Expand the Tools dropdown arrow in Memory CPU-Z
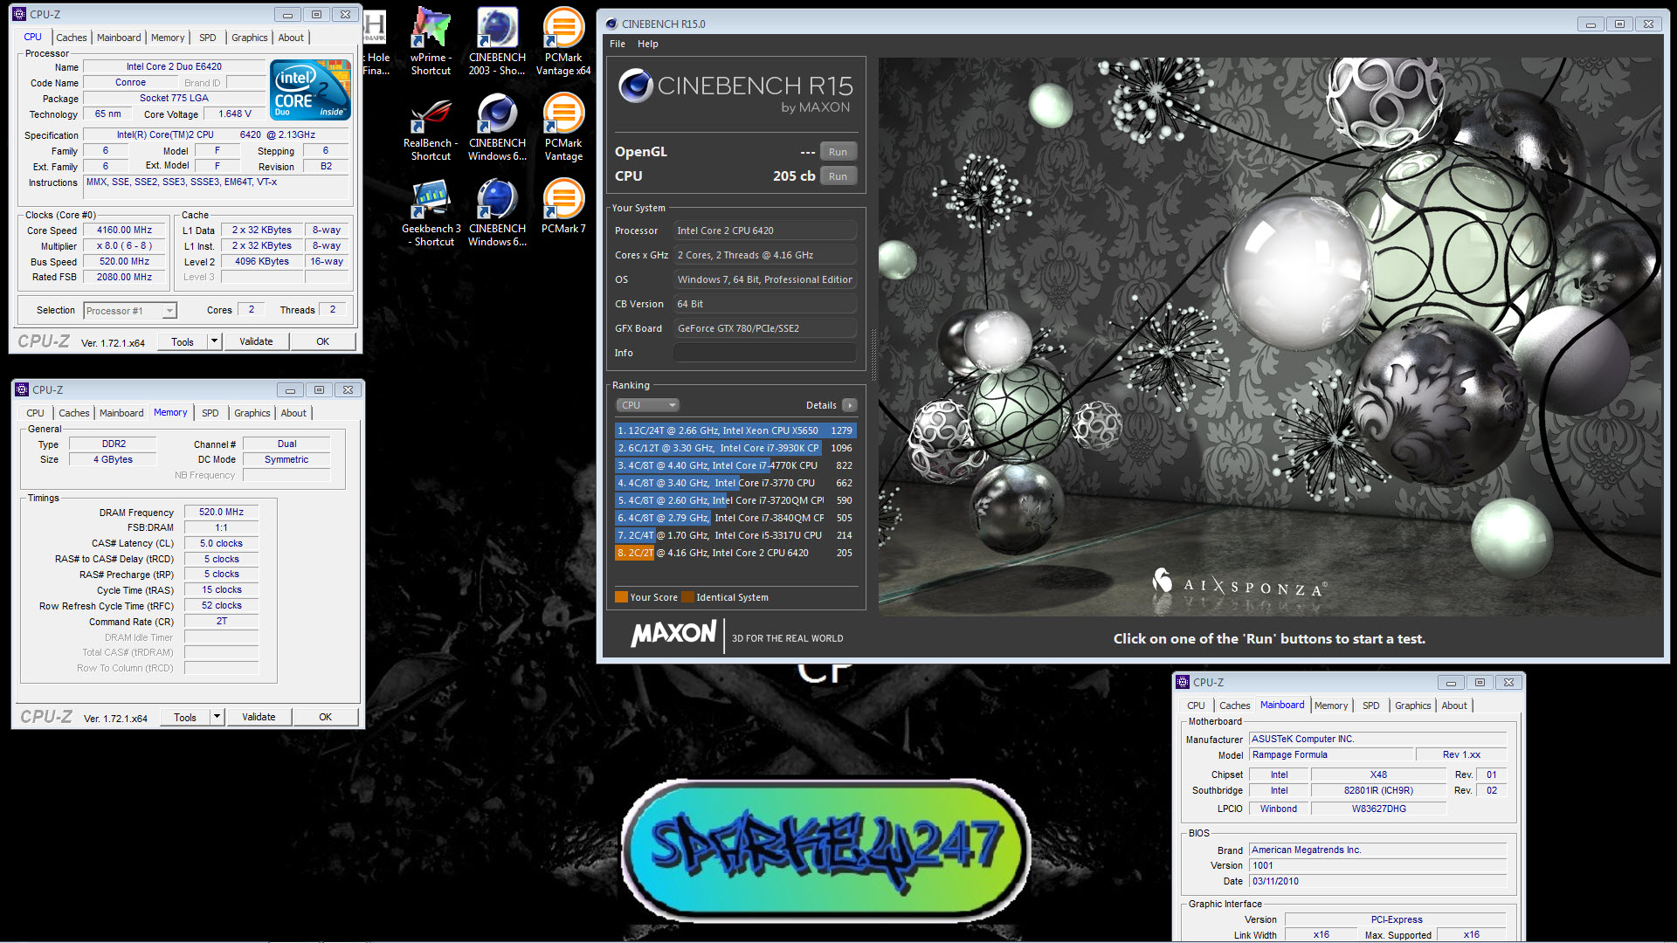 point(217,718)
